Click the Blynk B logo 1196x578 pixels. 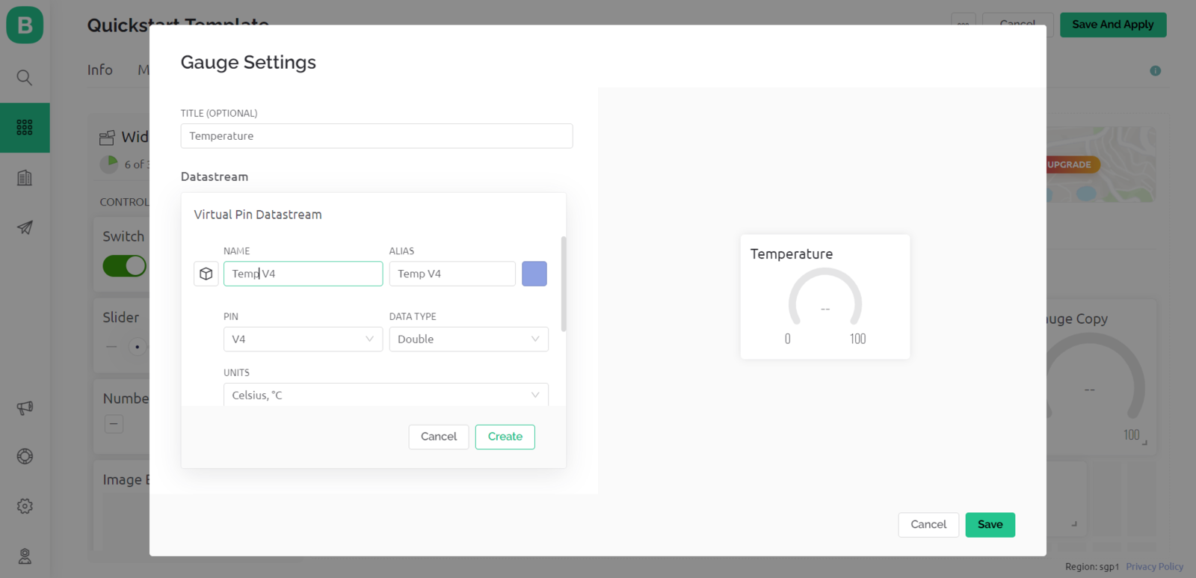click(25, 25)
